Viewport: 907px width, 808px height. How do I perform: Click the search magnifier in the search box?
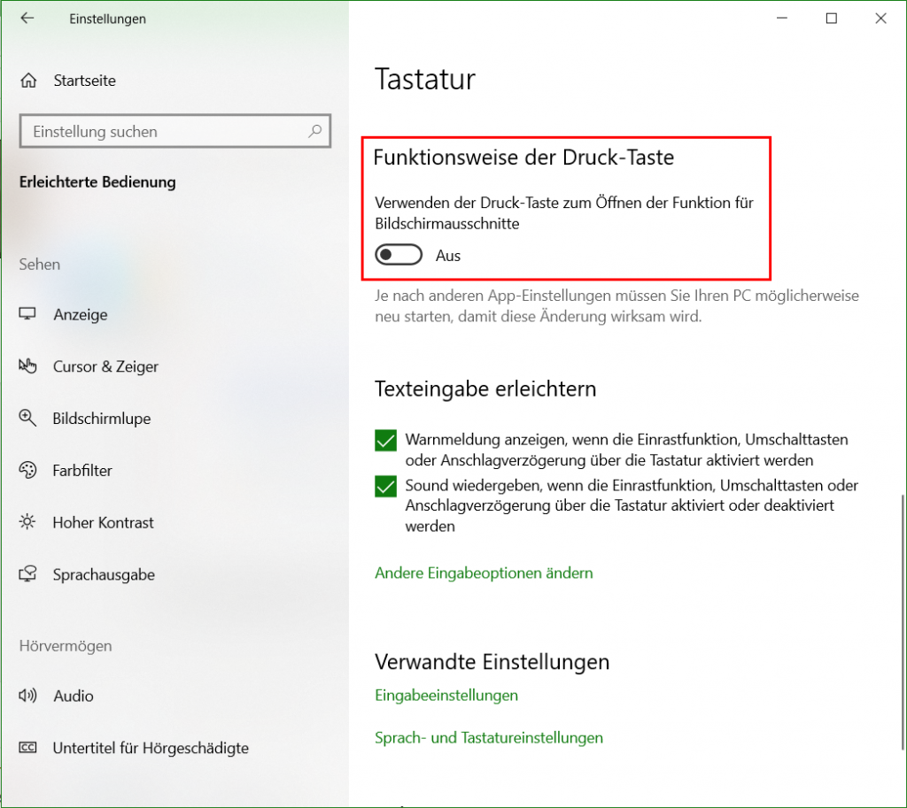(x=315, y=131)
